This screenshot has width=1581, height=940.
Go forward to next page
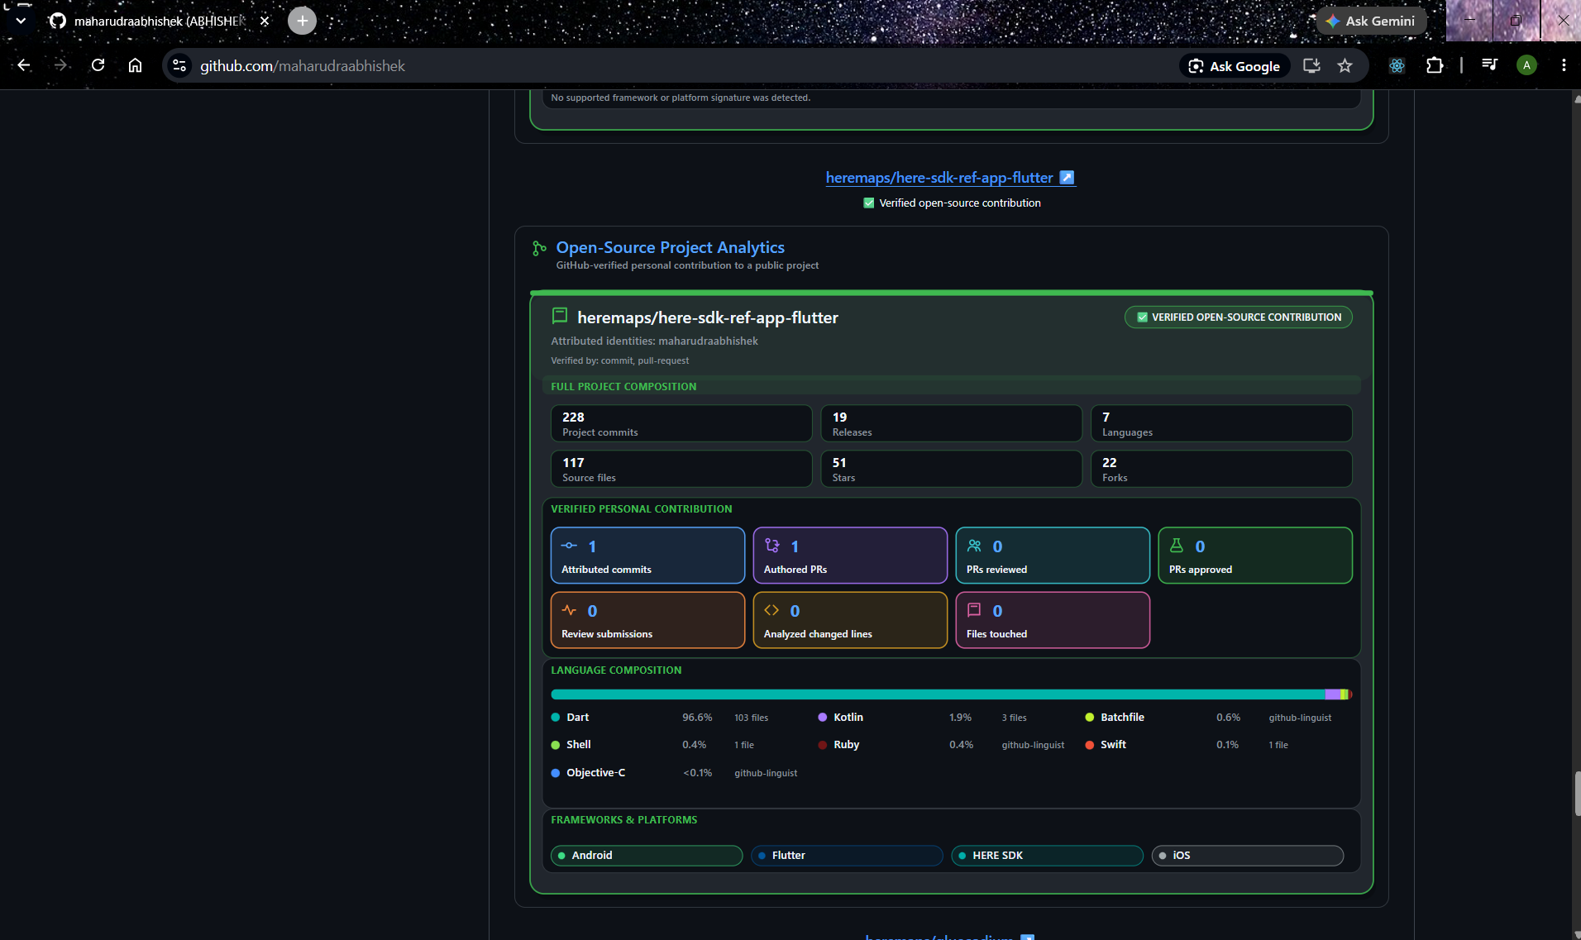pos(60,65)
